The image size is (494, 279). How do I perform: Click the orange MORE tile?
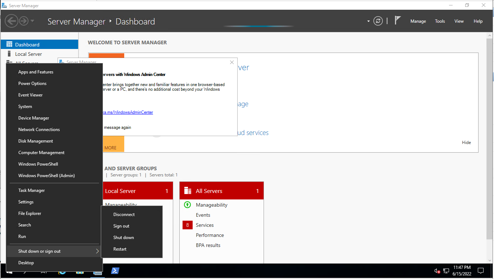(x=113, y=144)
